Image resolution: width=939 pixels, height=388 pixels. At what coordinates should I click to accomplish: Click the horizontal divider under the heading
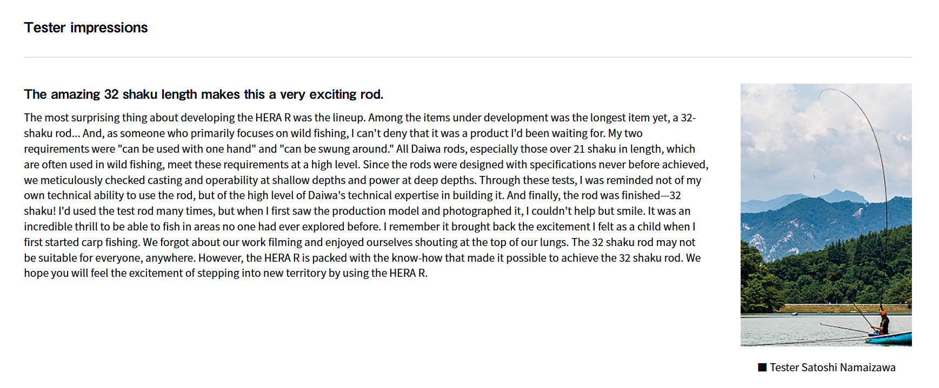(468, 57)
